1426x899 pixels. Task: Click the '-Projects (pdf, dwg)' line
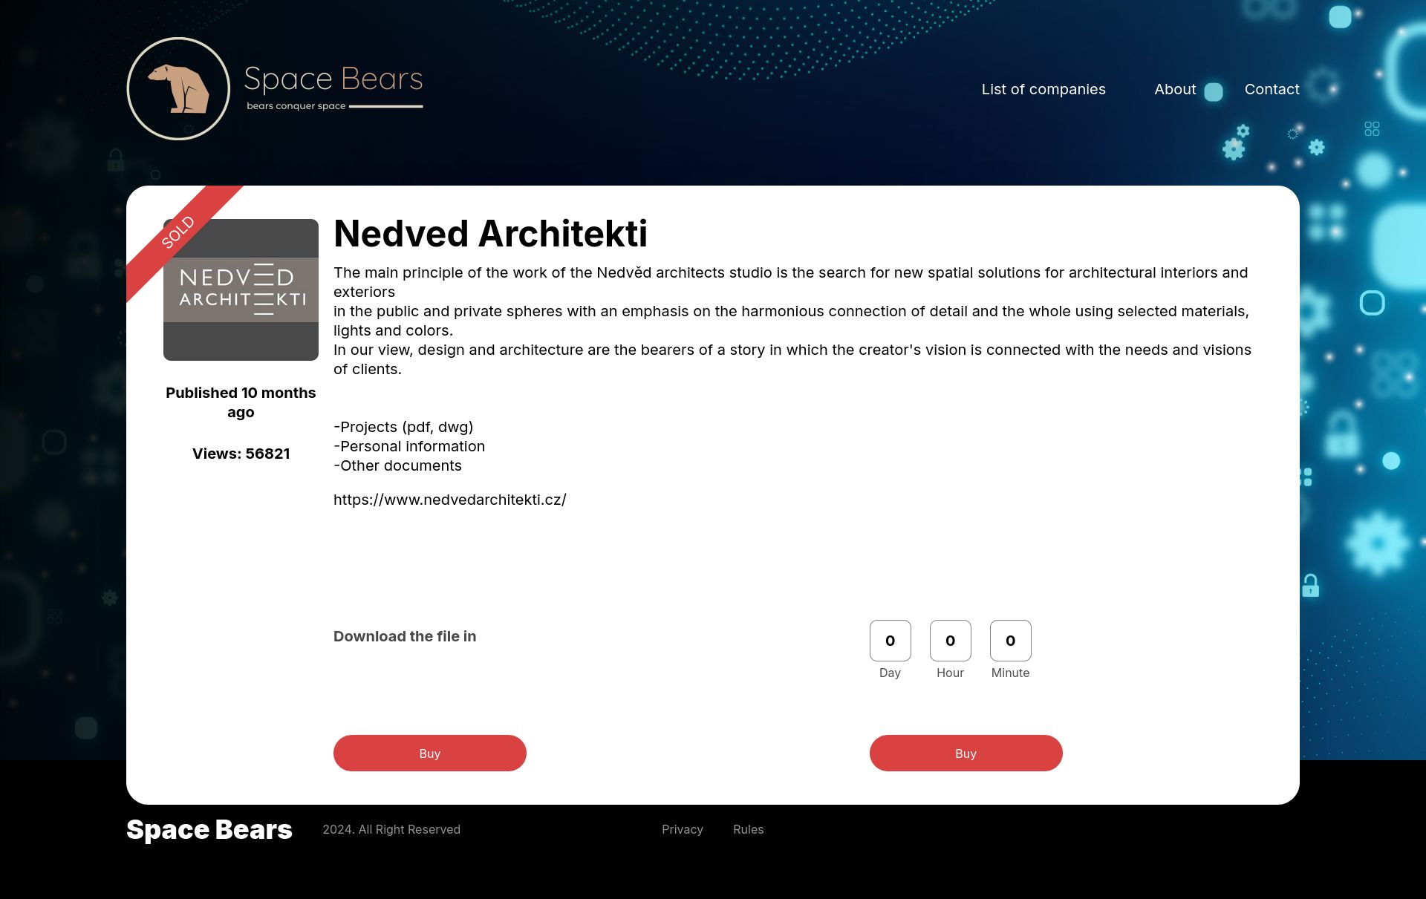tap(403, 427)
